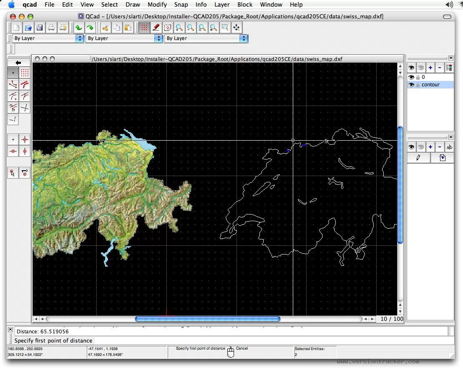Toggle lock relative zero key icon

point(25,173)
